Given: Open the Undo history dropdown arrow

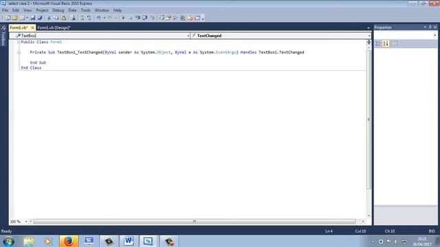Looking at the screenshot, I should (104, 18).
